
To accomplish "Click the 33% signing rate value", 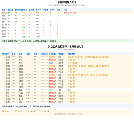I will pos(38,19).
